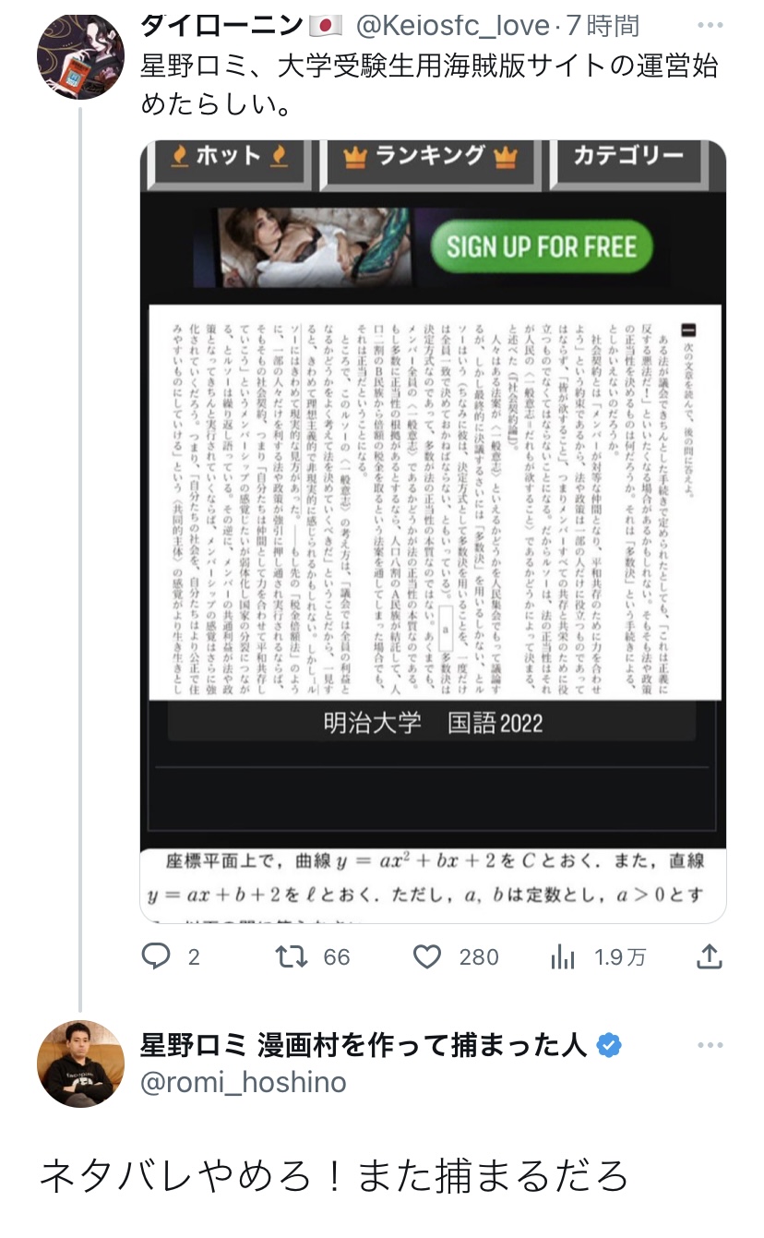Open the reply icon on the tweet

tap(157, 956)
